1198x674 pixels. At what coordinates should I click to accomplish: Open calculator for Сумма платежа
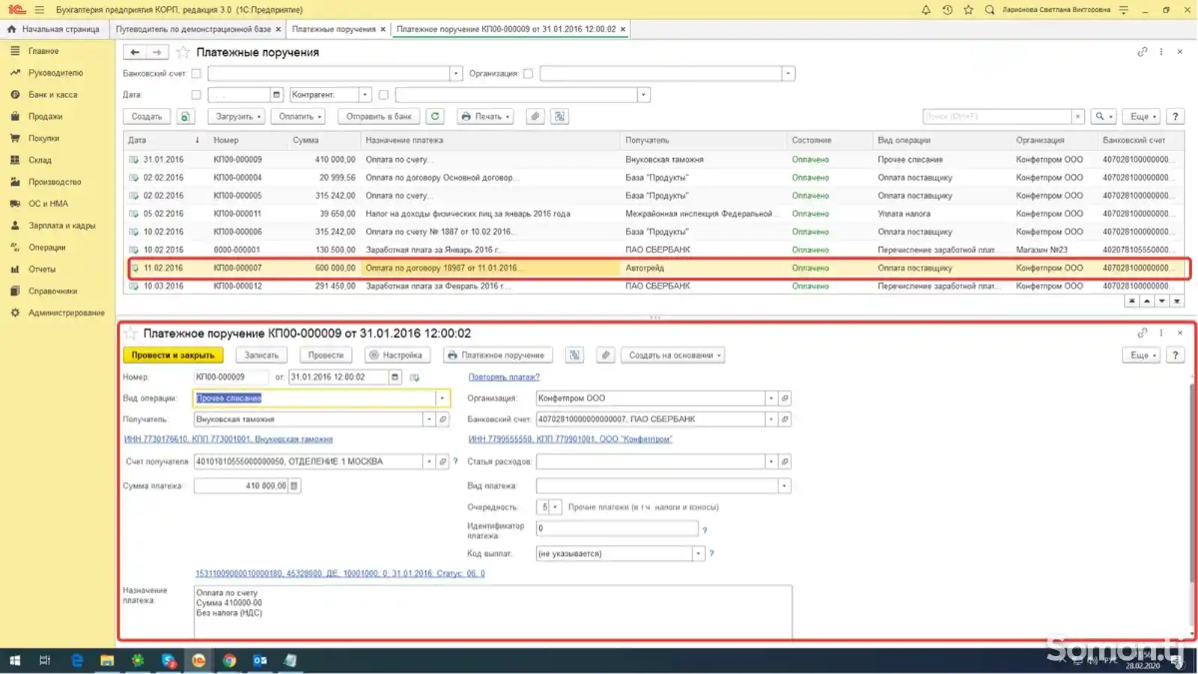294,486
